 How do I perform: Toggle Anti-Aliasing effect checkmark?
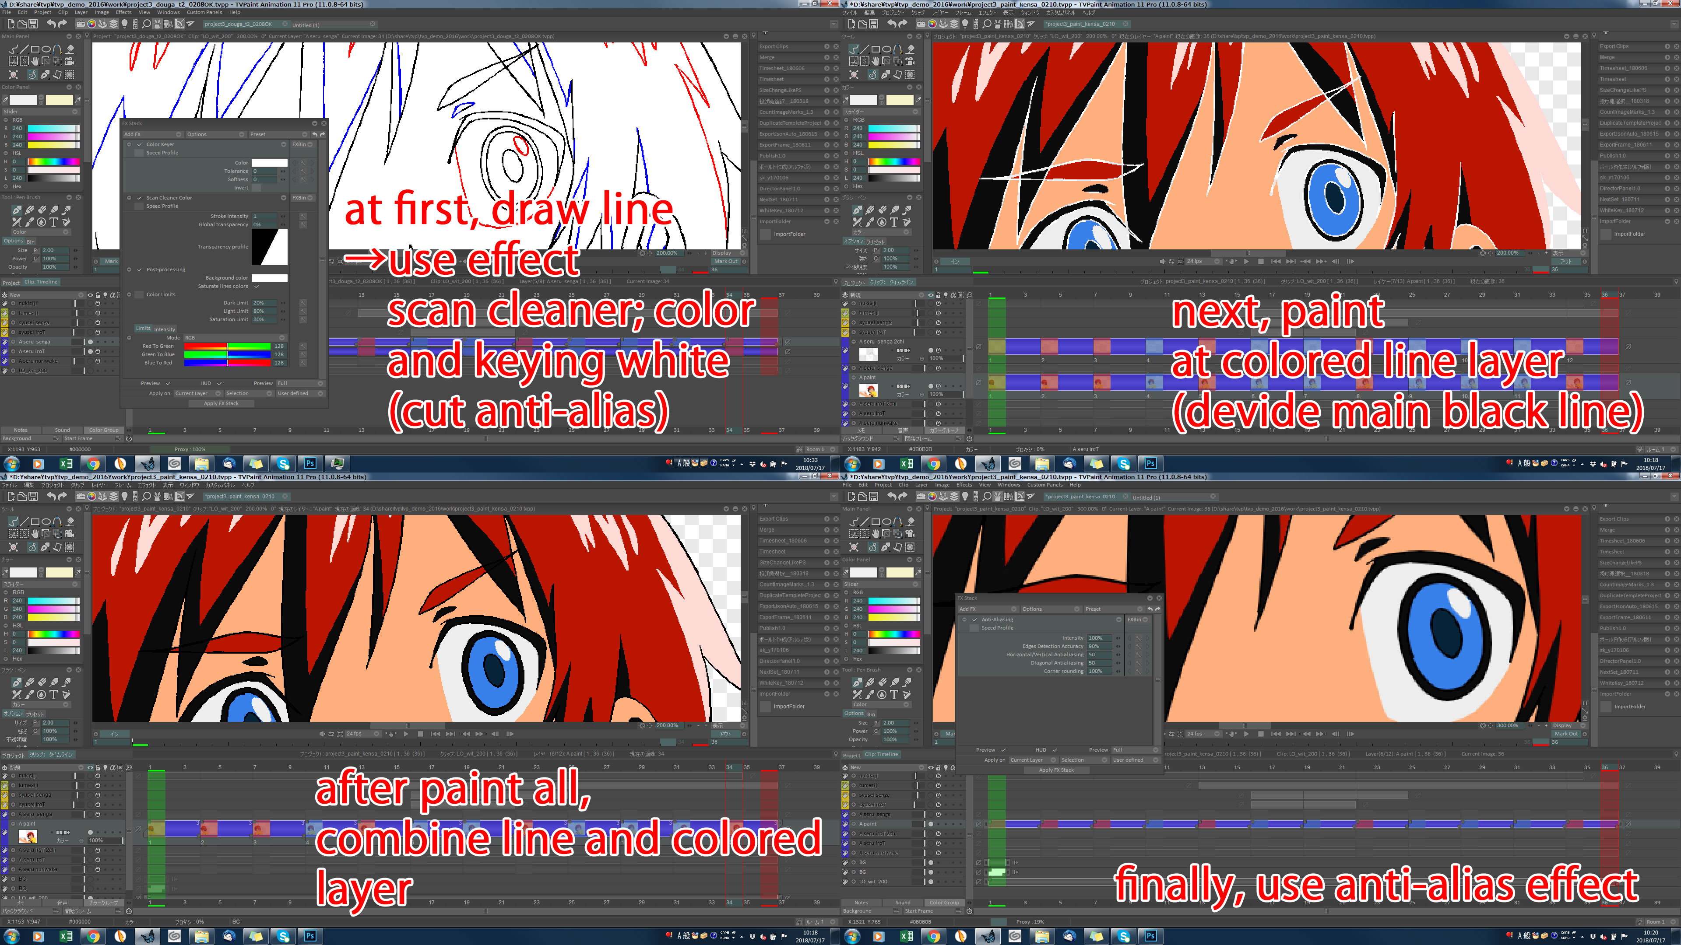(975, 619)
